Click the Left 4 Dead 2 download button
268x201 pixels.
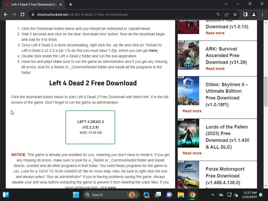coord(90,127)
